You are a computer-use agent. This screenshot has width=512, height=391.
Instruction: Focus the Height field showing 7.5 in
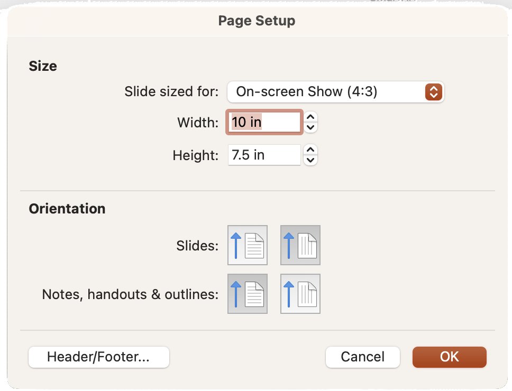click(264, 155)
